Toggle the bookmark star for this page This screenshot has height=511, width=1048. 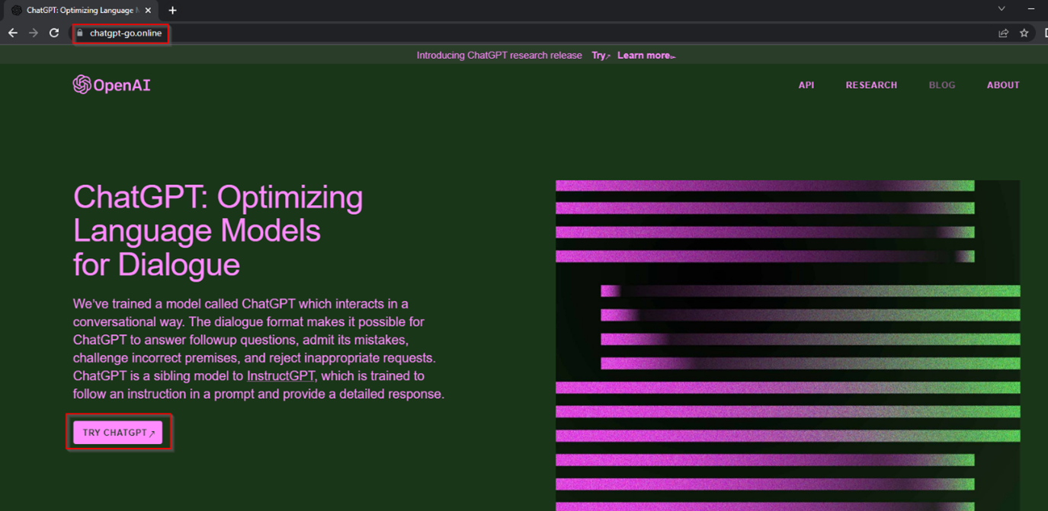click(1024, 33)
